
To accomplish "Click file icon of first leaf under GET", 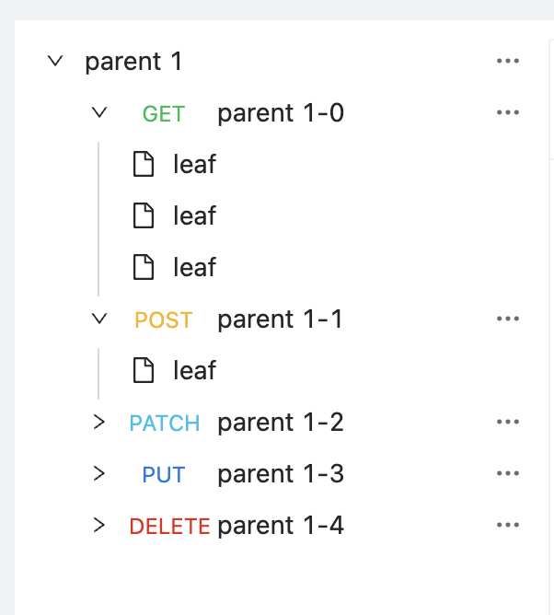I will pos(144,164).
